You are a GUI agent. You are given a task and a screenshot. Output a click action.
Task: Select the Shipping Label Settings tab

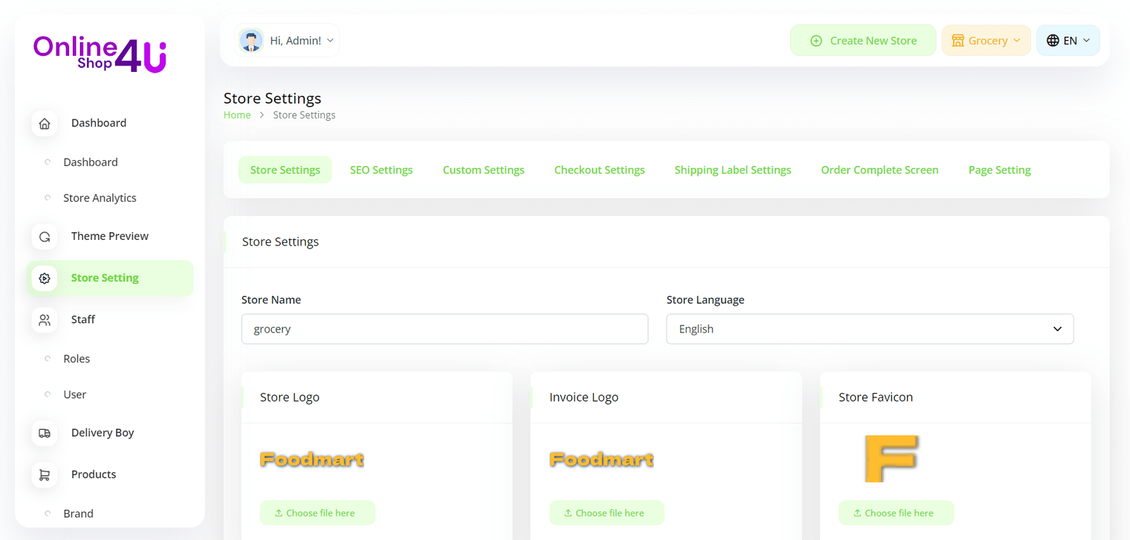[732, 170]
